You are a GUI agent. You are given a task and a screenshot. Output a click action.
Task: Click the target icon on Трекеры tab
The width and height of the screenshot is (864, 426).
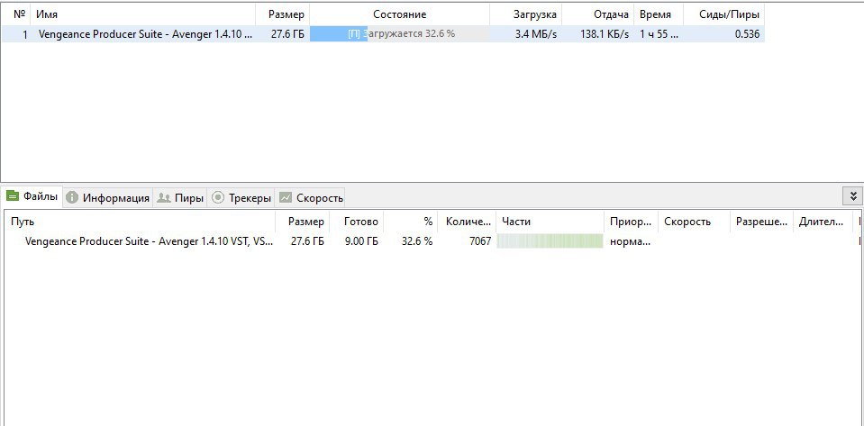pos(218,197)
